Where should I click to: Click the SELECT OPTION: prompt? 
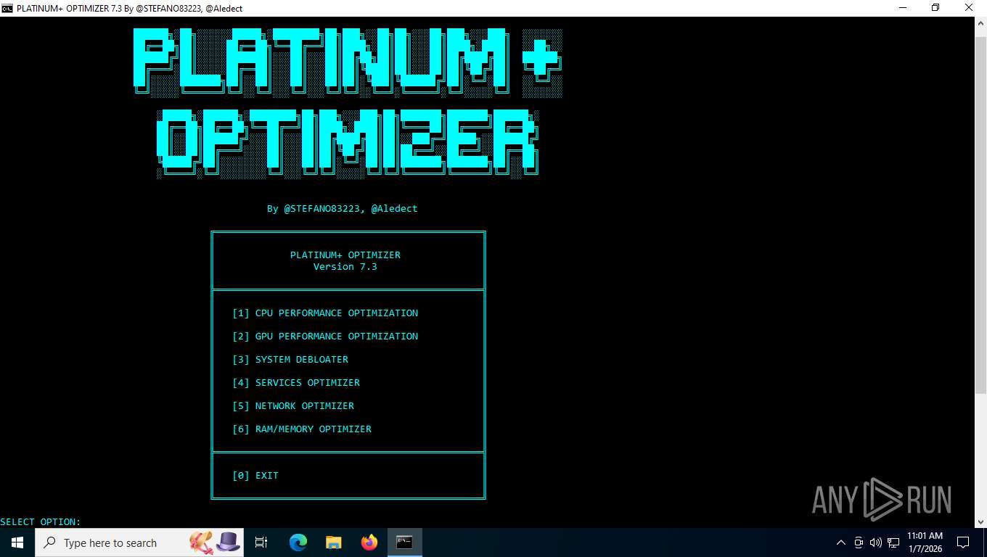point(41,522)
